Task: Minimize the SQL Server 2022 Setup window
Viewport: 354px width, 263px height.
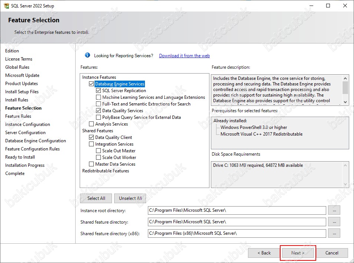Action: click(x=311, y=6)
